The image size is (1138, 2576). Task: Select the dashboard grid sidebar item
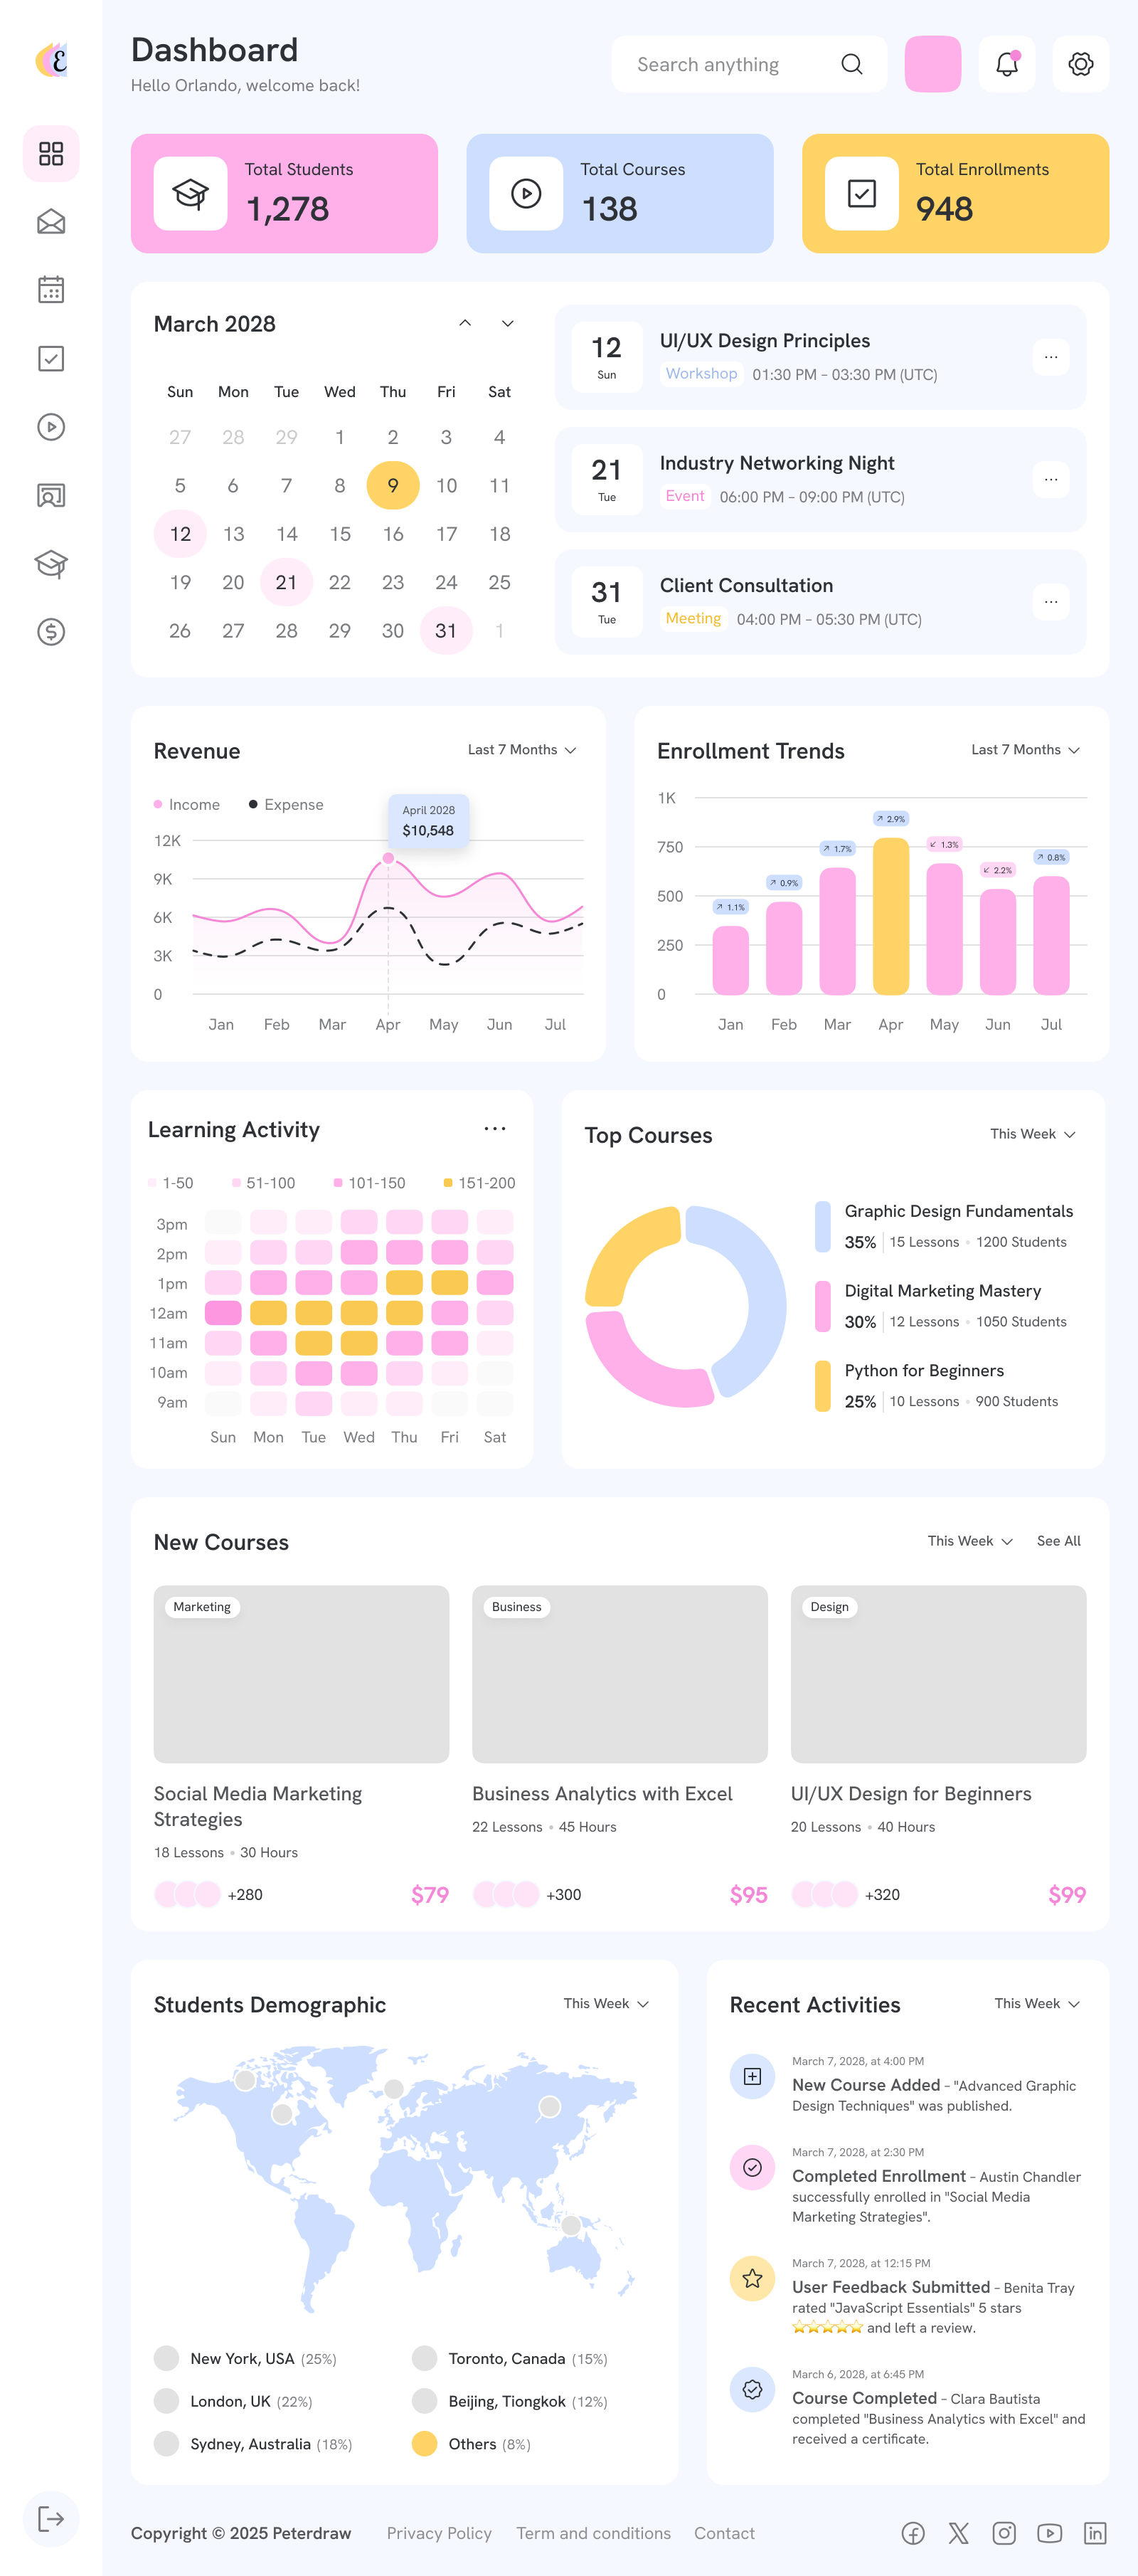(x=51, y=153)
